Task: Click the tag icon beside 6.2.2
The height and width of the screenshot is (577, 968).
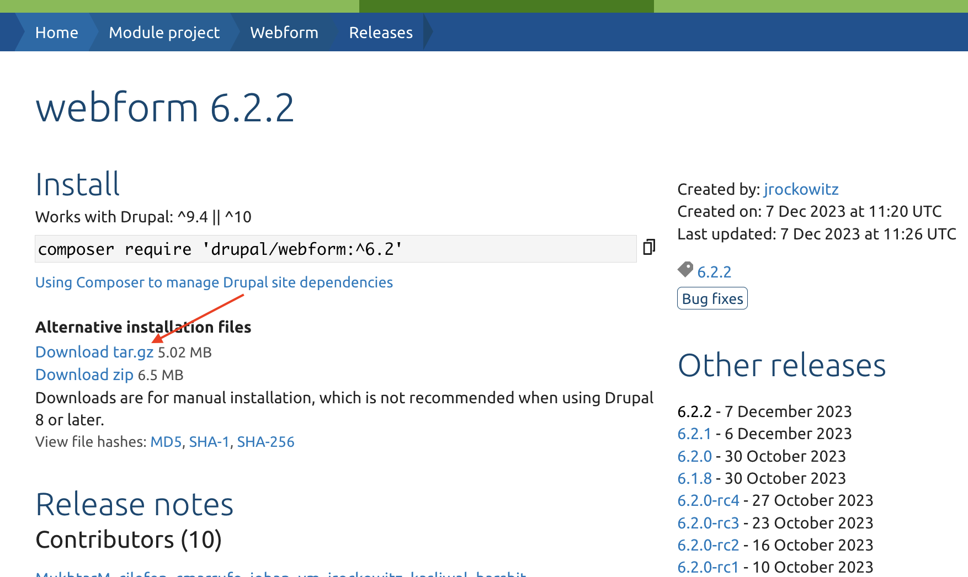Action: 685,269
